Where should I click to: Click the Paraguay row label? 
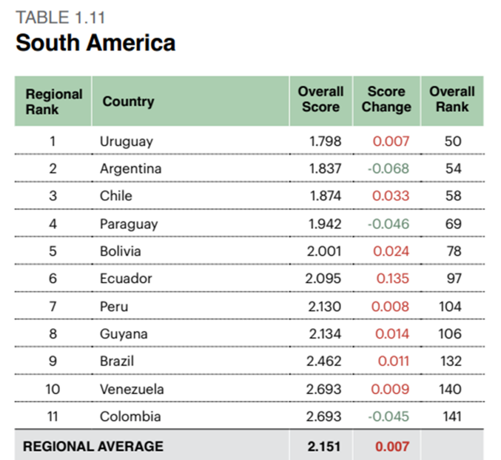click(x=129, y=224)
